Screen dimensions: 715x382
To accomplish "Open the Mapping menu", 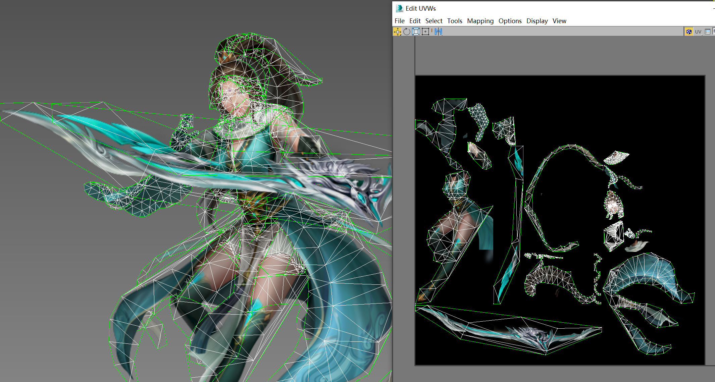I will click(480, 21).
